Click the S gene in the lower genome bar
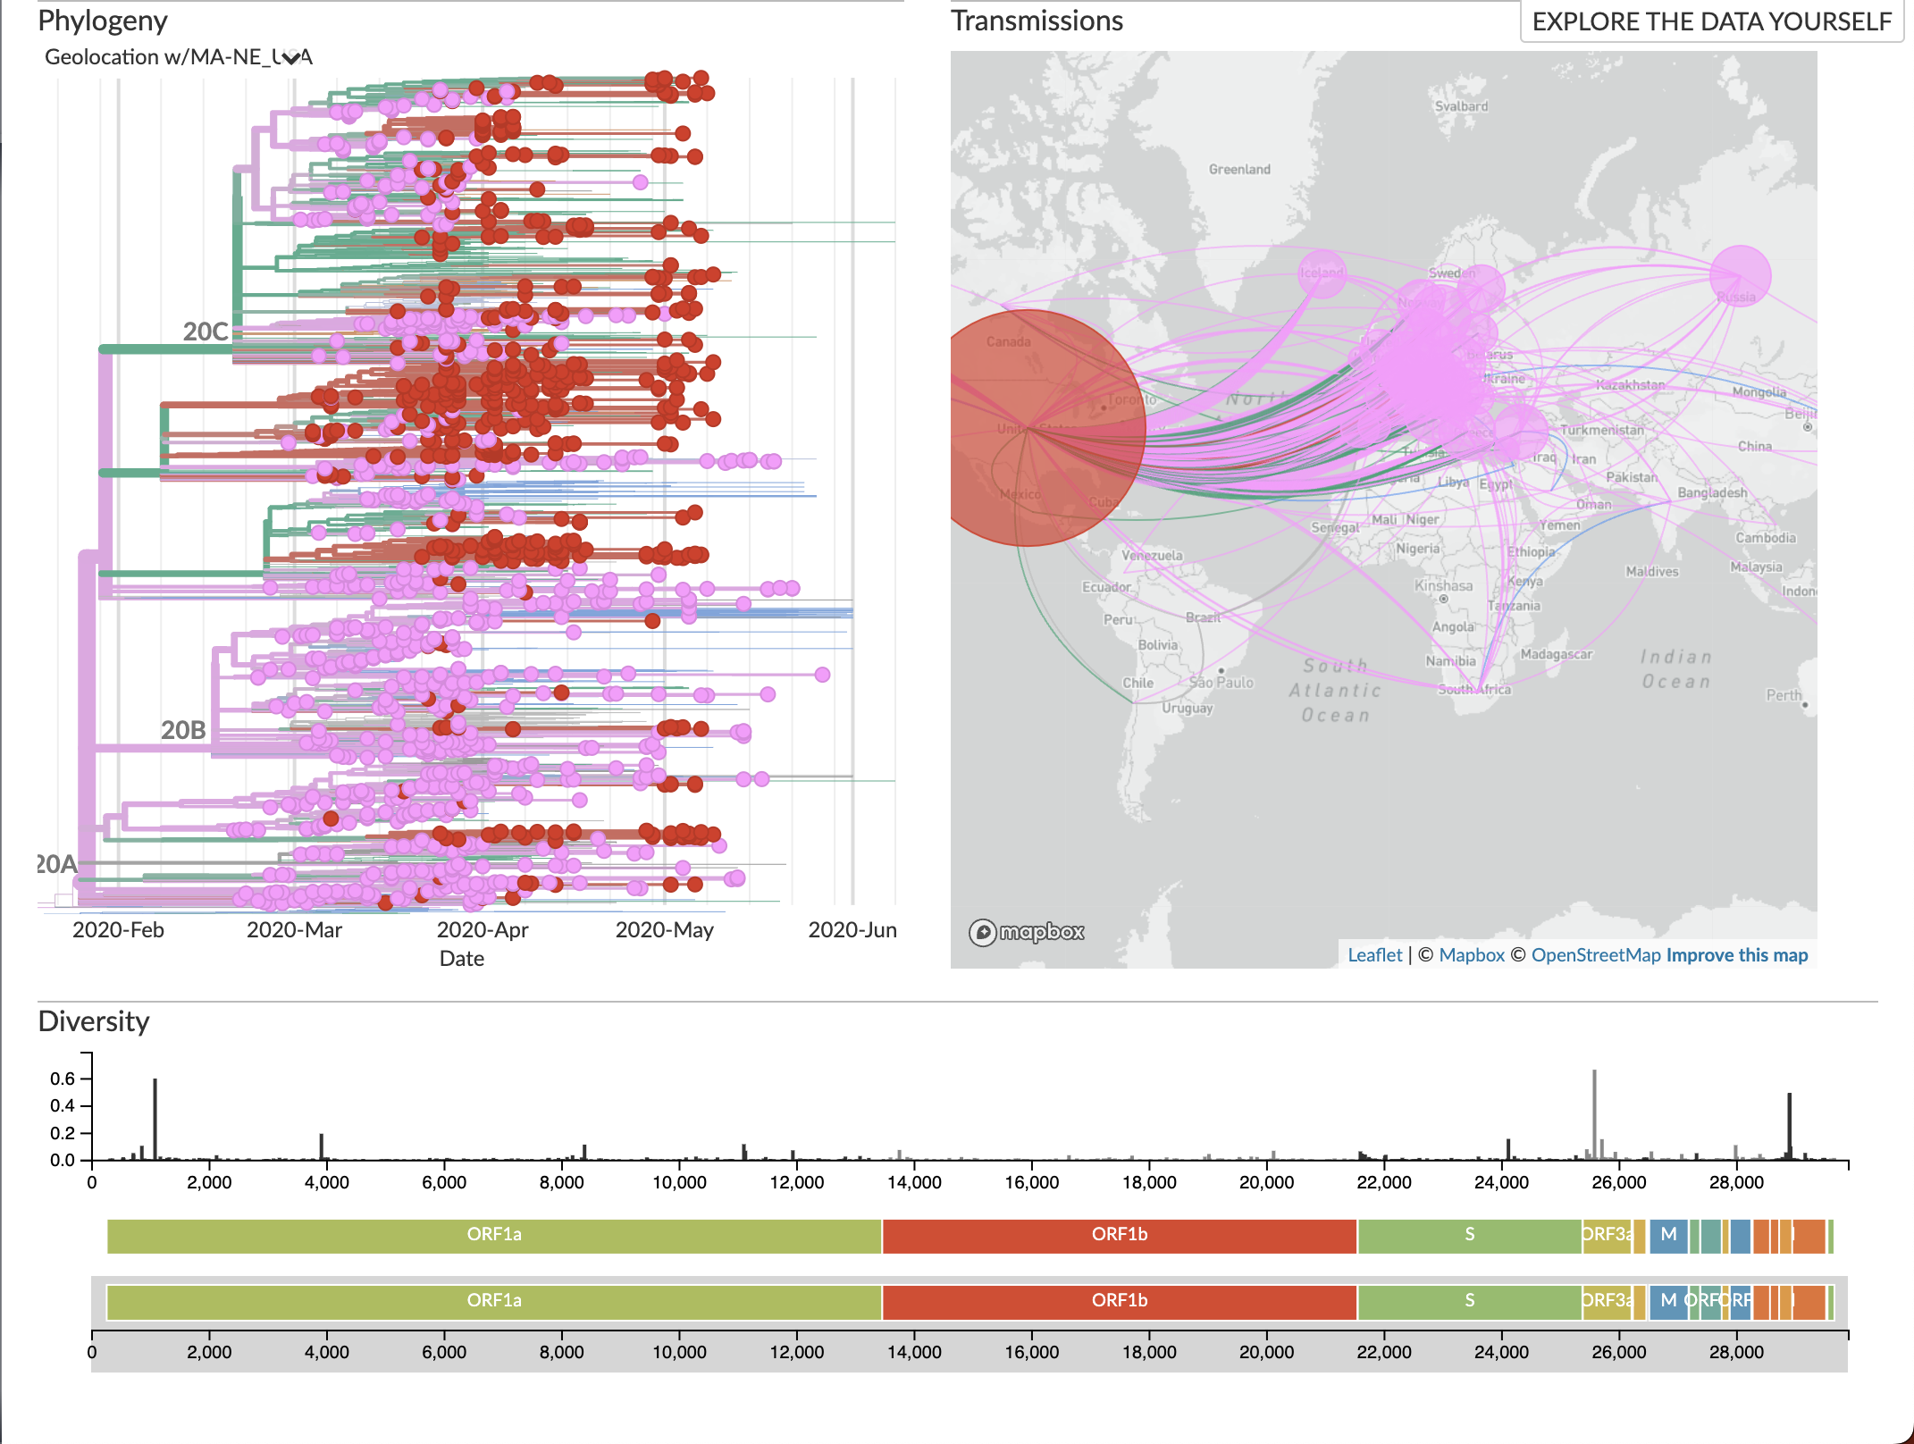The width and height of the screenshot is (1914, 1444). click(1469, 1301)
